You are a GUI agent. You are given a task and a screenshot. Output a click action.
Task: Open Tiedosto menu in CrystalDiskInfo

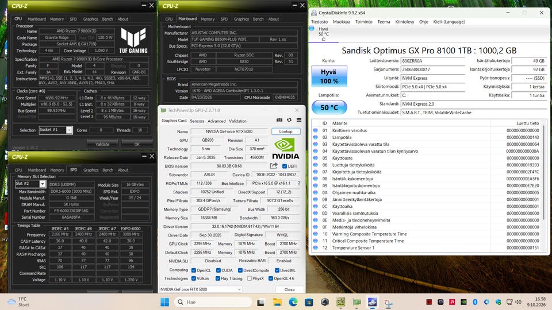[x=319, y=21]
